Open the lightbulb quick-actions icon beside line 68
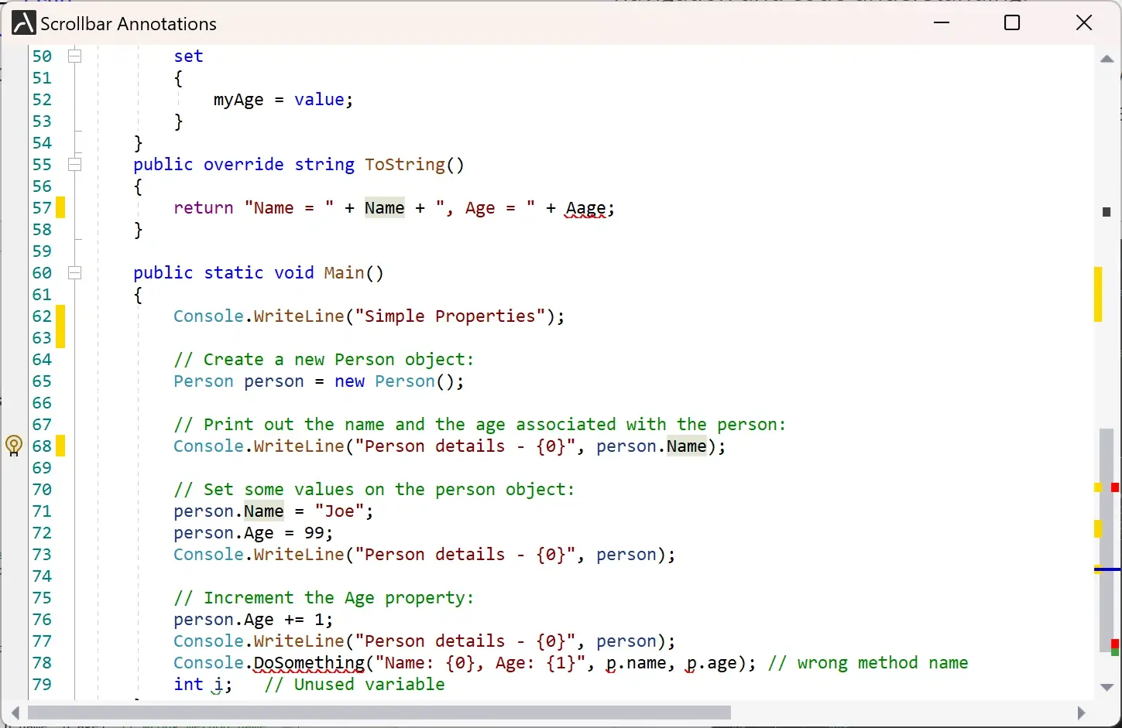The height and width of the screenshot is (728, 1122). tap(13, 446)
